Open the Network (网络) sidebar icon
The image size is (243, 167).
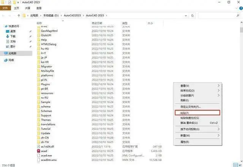tap(6, 60)
